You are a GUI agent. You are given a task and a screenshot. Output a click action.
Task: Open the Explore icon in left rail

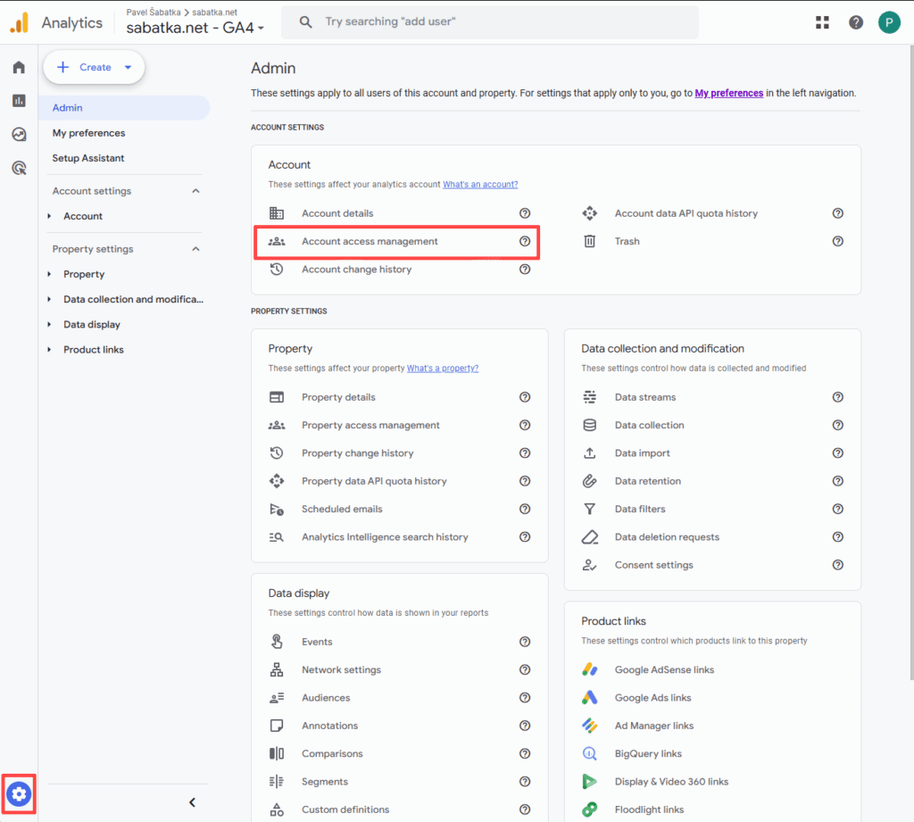pos(19,135)
